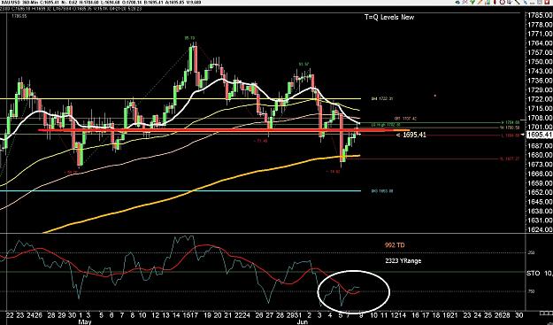Screen dimensions: 553x325
Task: Click the 1722.00 price axis label
Action: coord(539,99)
